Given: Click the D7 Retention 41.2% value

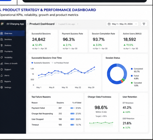Looking at the screenshot, I should (127, 108).
